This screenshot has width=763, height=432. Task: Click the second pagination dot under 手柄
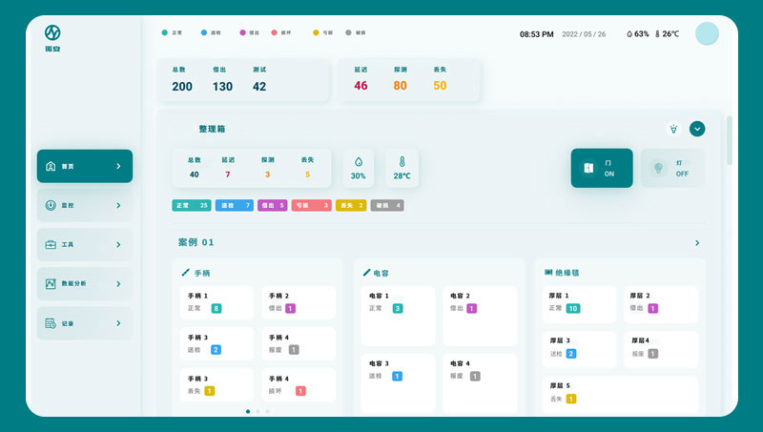click(258, 411)
